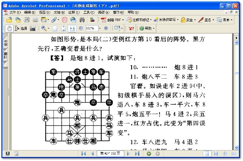Click the page number field 第42/152页
Viewport: 243px width, 161px height.
[x=111, y=153]
